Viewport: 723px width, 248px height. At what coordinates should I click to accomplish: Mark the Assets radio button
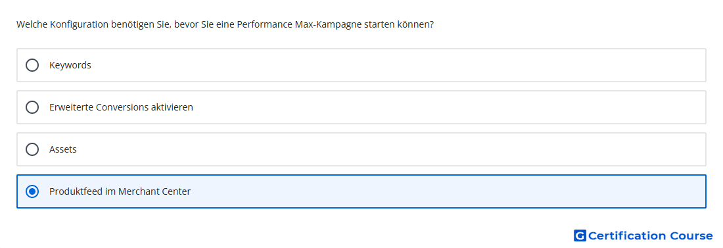click(x=32, y=149)
